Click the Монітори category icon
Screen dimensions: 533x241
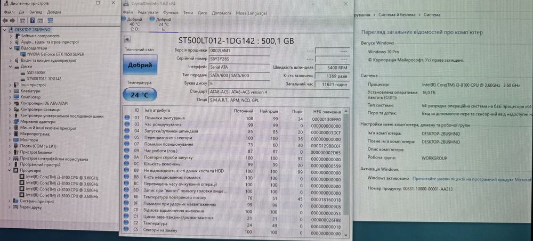[x=17, y=140]
